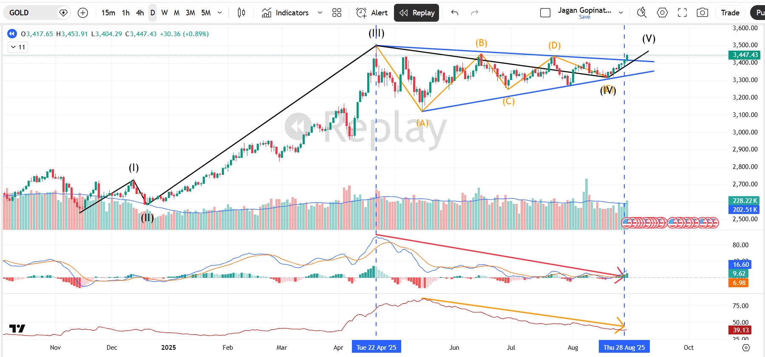Open the timeframe intervals dropdown arrow
The height and width of the screenshot is (357, 765).
pos(219,13)
